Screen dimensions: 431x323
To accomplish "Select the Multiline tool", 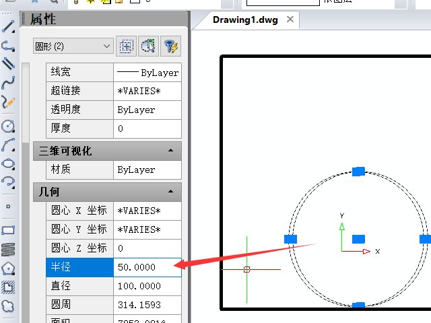I will click(8, 64).
